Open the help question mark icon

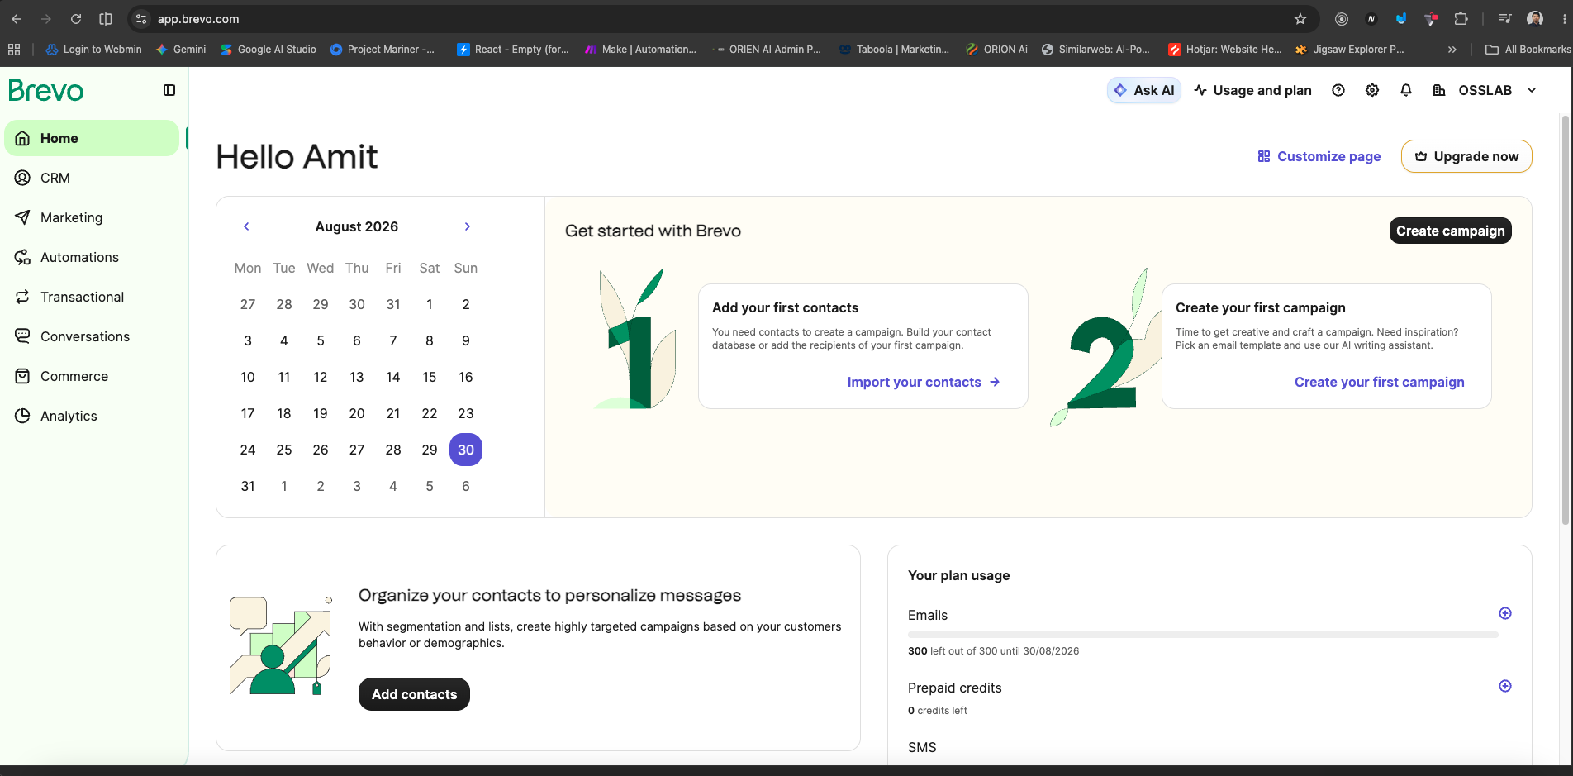1338,90
